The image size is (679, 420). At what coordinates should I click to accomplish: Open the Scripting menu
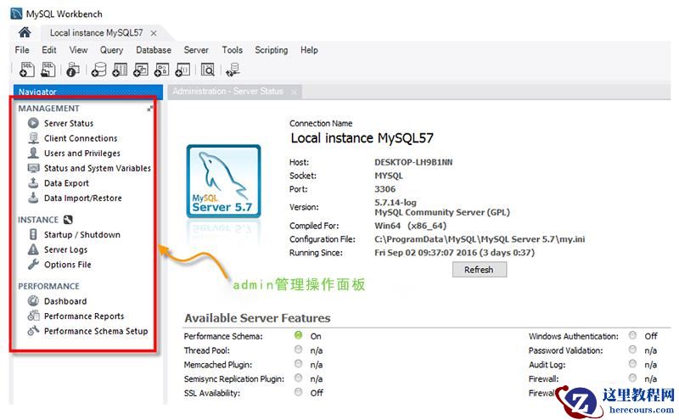click(271, 50)
